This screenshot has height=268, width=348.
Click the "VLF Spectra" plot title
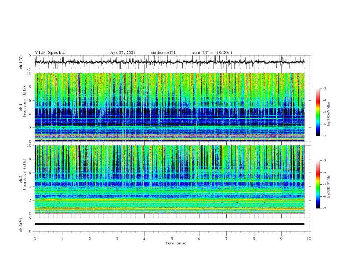50,53
